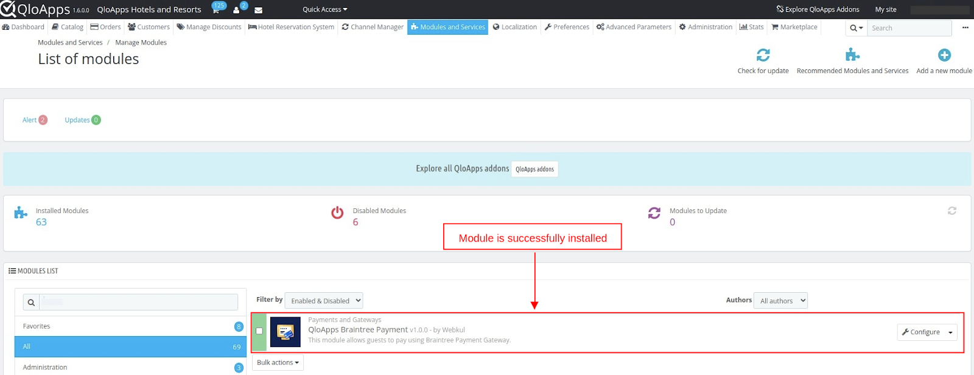Click the Alert link with badge

[x=35, y=120]
